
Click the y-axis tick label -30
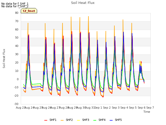click(x=16, y=104)
